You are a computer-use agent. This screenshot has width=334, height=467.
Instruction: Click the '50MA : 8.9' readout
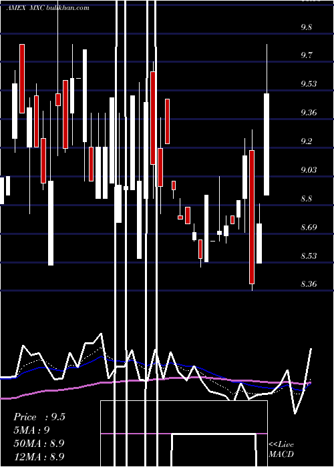point(39,443)
